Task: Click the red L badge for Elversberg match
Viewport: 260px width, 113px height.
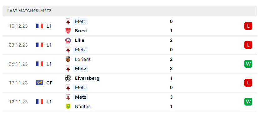Action: [248, 83]
